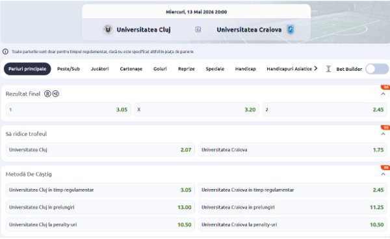Click the Universitatea Cluj team name in header
This screenshot has height=239, width=390.
coord(144,30)
